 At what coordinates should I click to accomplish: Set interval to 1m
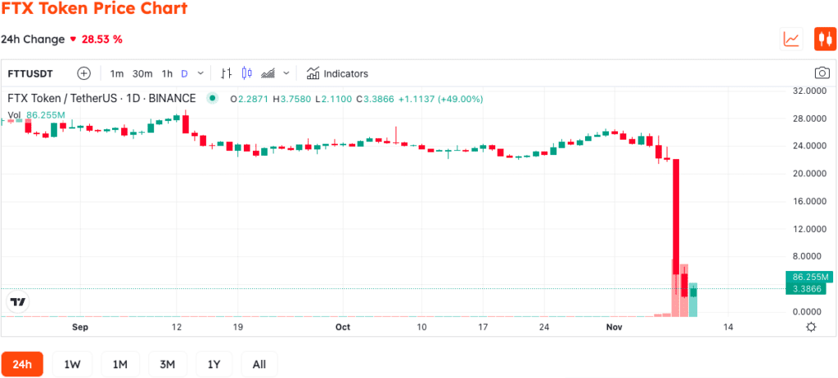[117, 73]
